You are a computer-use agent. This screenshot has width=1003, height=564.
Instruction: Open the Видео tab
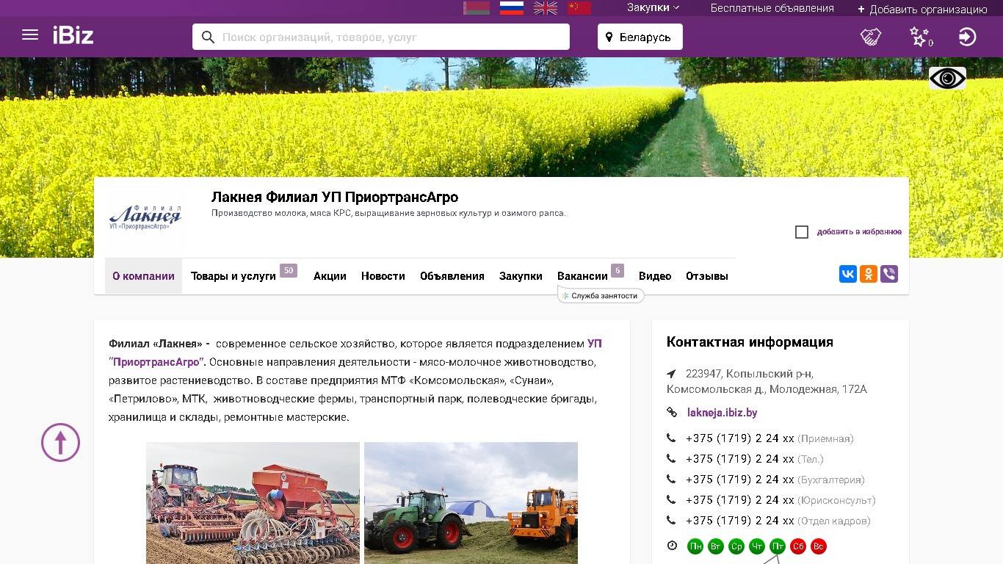tap(655, 276)
